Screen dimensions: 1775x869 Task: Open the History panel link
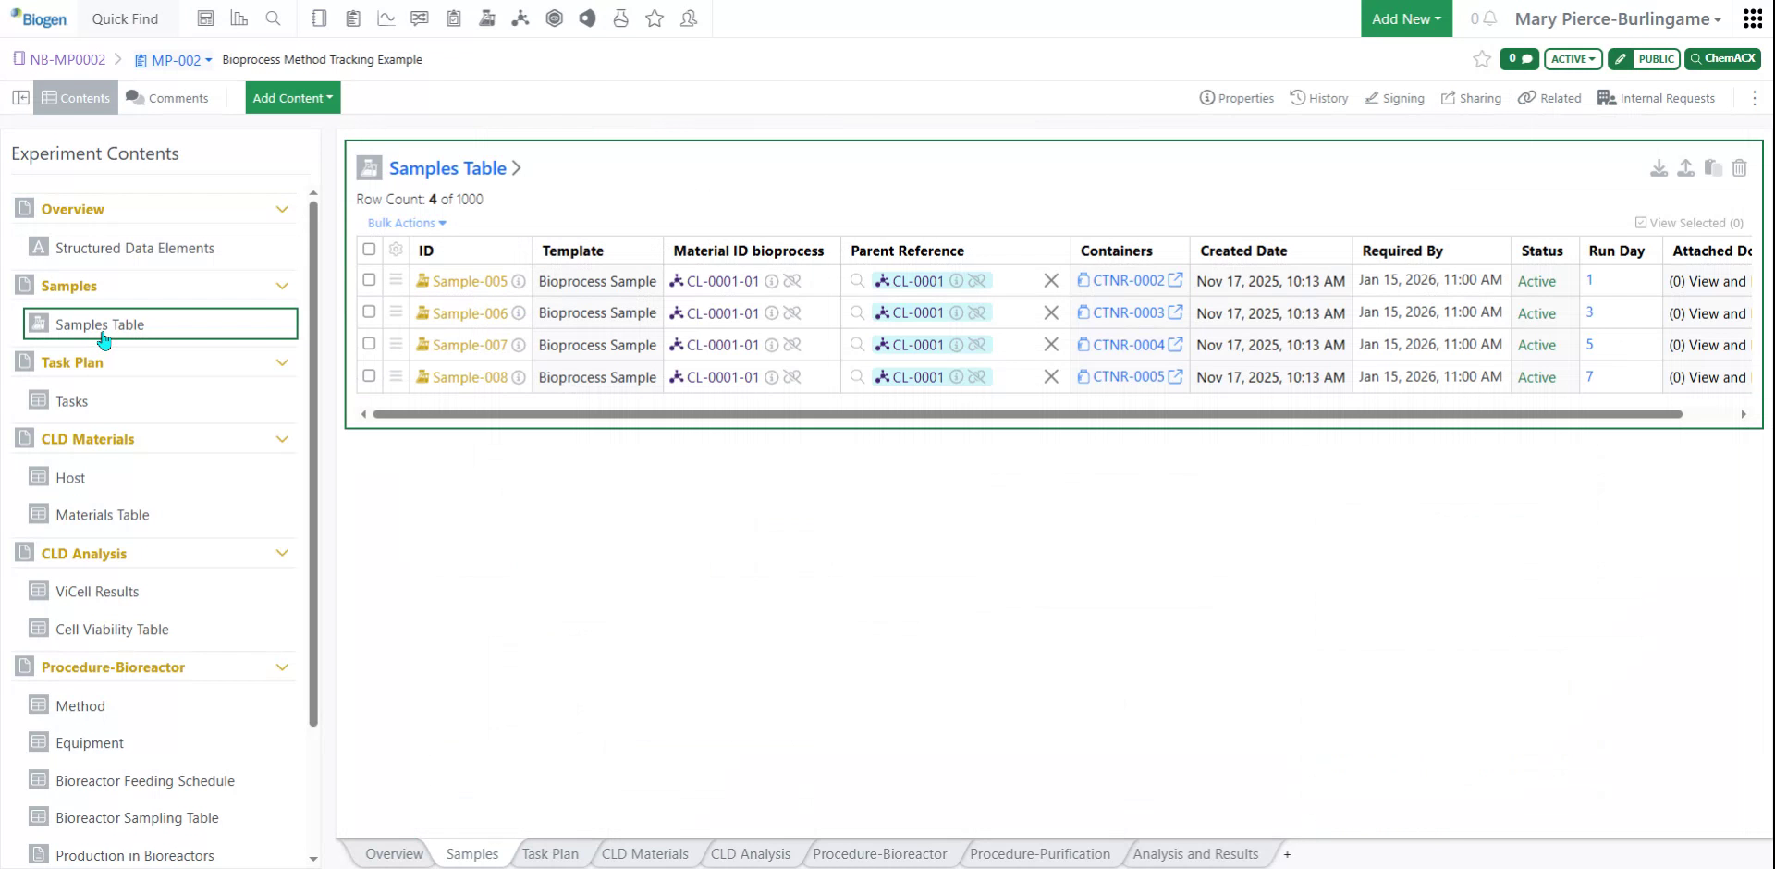tap(1319, 97)
